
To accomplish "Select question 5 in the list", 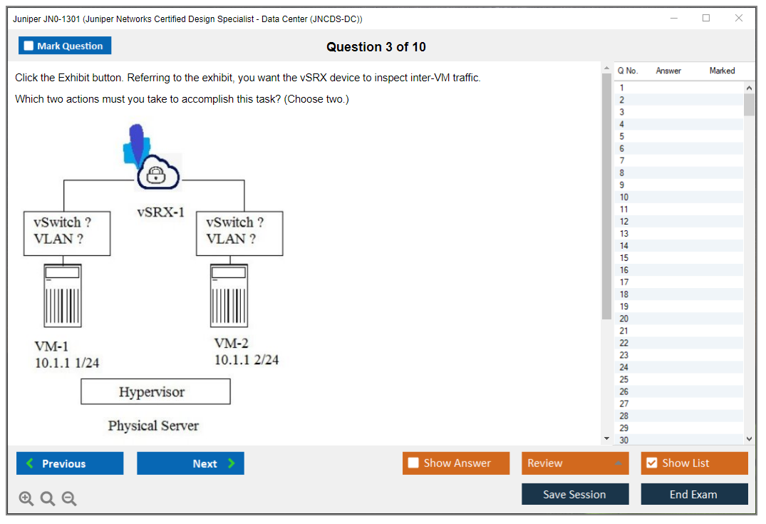I will coord(621,136).
